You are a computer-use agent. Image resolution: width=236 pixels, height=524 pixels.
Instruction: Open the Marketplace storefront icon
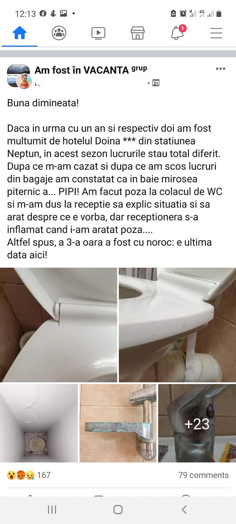click(x=138, y=33)
